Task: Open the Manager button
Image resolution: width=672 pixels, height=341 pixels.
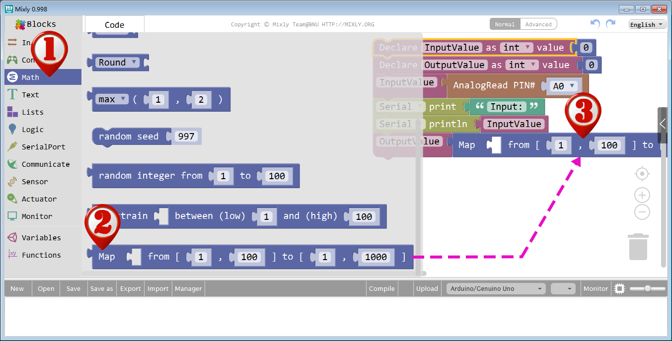Action: click(188, 289)
